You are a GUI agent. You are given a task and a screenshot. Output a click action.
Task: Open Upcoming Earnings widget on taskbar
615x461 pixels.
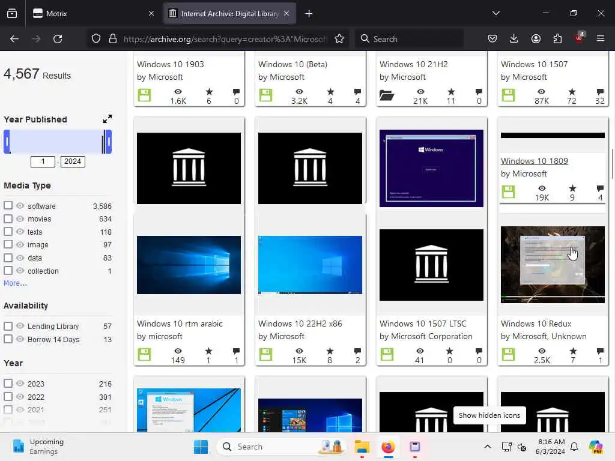38,447
